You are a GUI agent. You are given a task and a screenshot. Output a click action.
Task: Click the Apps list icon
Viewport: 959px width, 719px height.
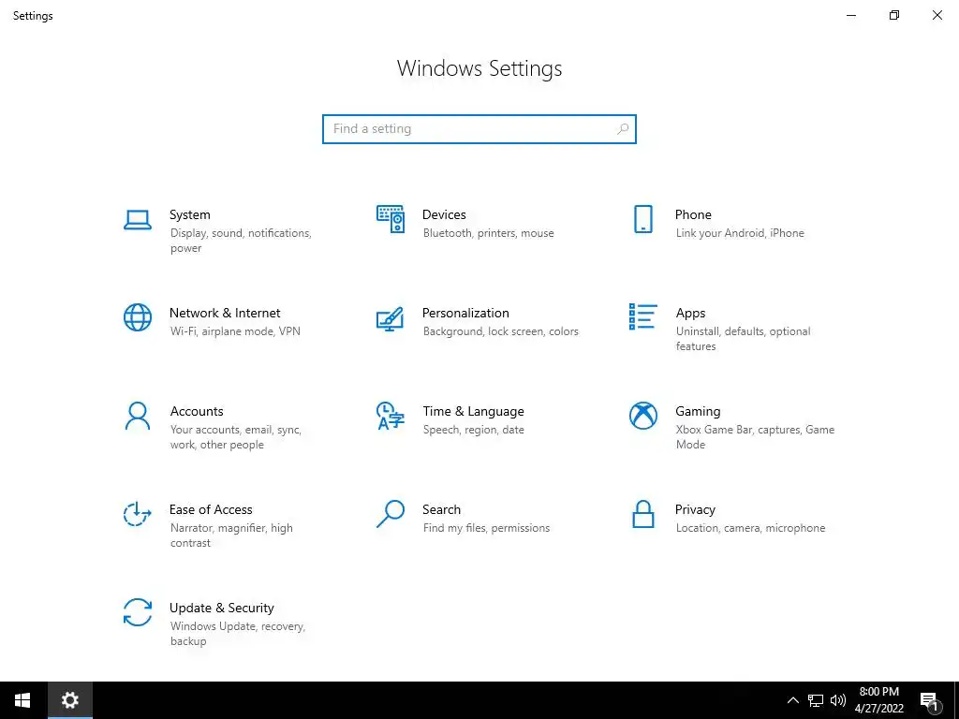pyautogui.click(x=642, y=316)
